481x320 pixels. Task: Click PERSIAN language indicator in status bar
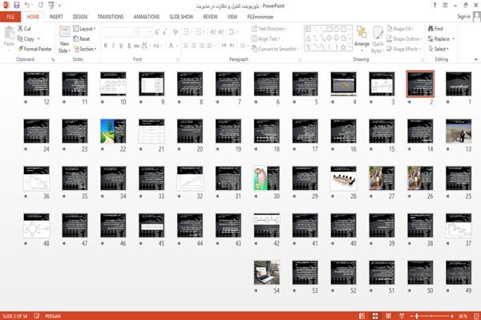(53, 316)
